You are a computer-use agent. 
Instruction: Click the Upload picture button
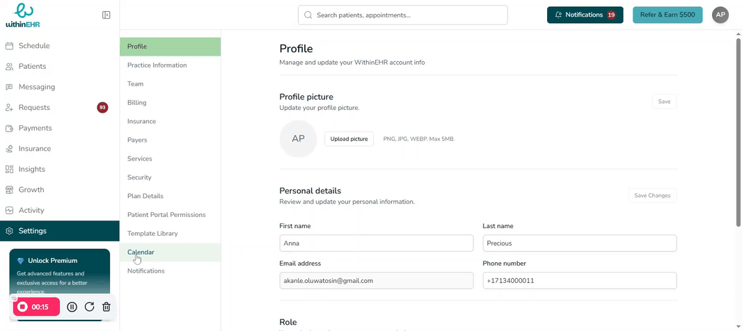coord(349,139)
